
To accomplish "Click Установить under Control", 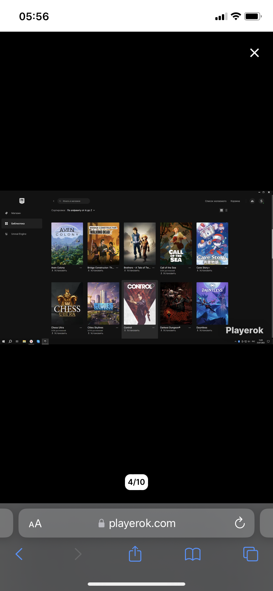I will (x=133, y=330).
